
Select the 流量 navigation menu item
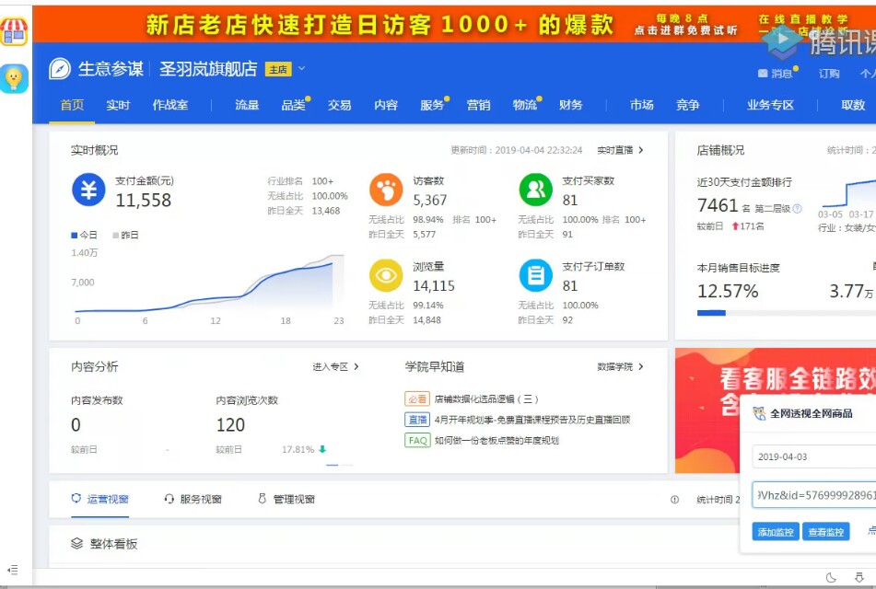[x=246, y=105]
